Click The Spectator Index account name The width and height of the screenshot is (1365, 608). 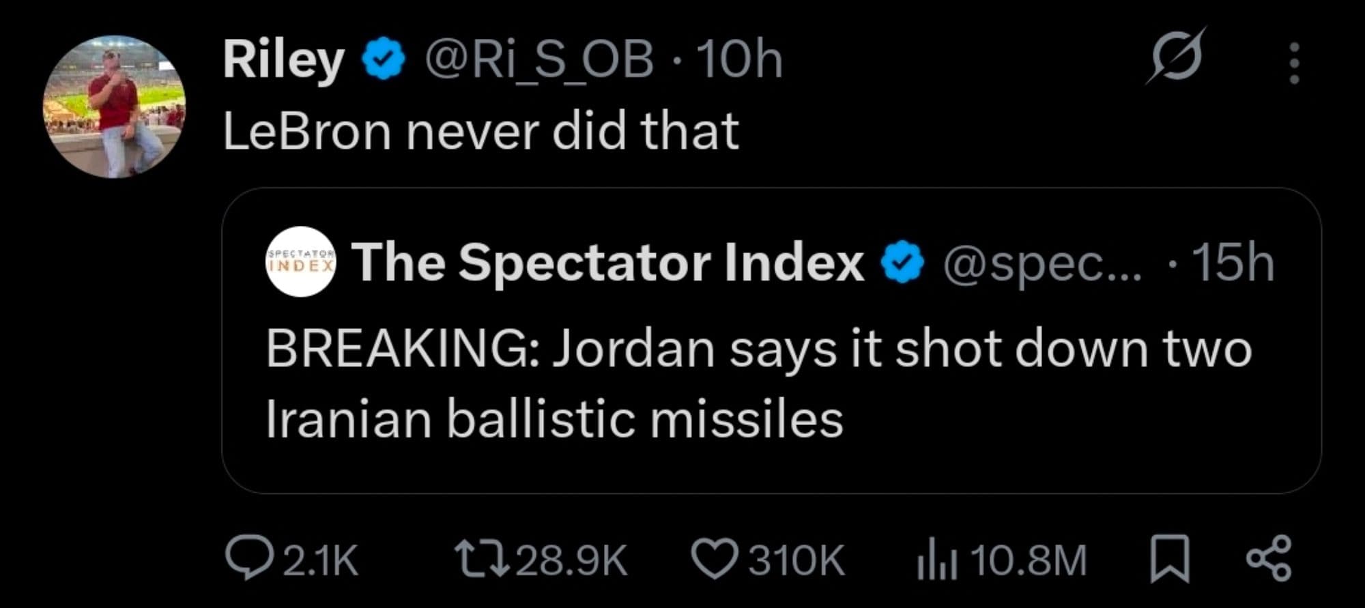[607, 263]
